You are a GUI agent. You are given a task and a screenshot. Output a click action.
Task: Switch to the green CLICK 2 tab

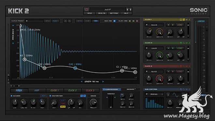72,90
